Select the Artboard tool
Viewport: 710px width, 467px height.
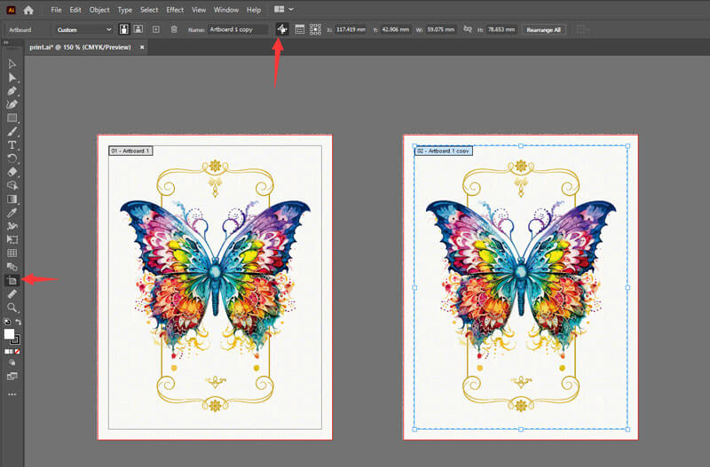(12, 281)
